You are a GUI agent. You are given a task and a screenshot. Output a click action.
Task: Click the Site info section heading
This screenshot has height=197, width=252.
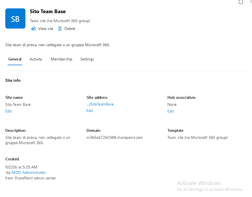13,80
